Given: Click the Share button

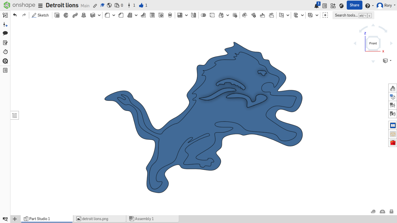Looking at the screenshot, I should pyautogui.click(x=355, y=5).
